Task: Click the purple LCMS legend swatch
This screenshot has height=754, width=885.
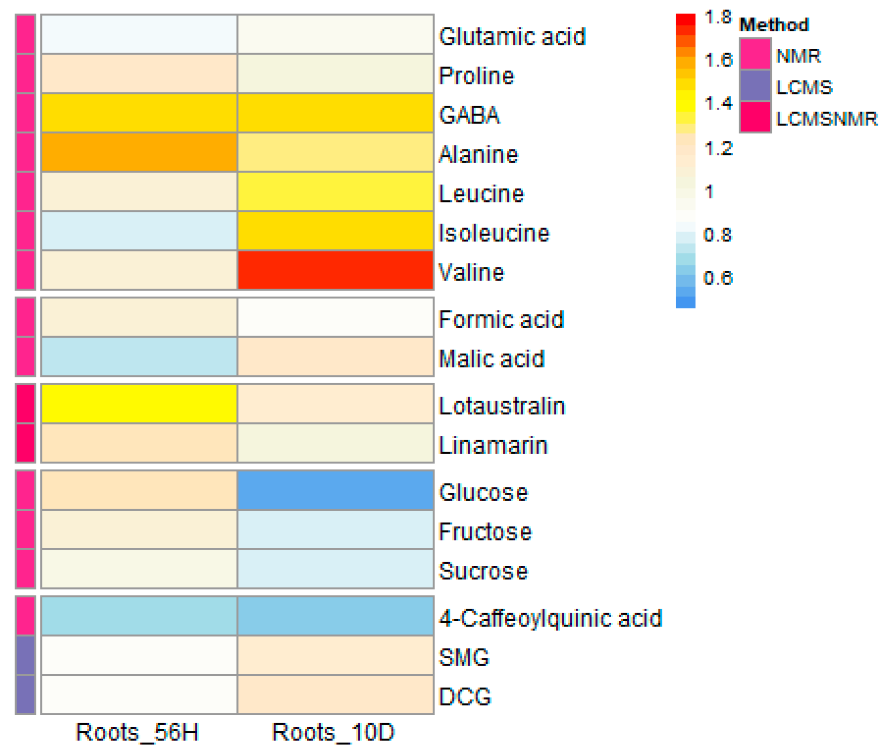Action: [755, 86]
